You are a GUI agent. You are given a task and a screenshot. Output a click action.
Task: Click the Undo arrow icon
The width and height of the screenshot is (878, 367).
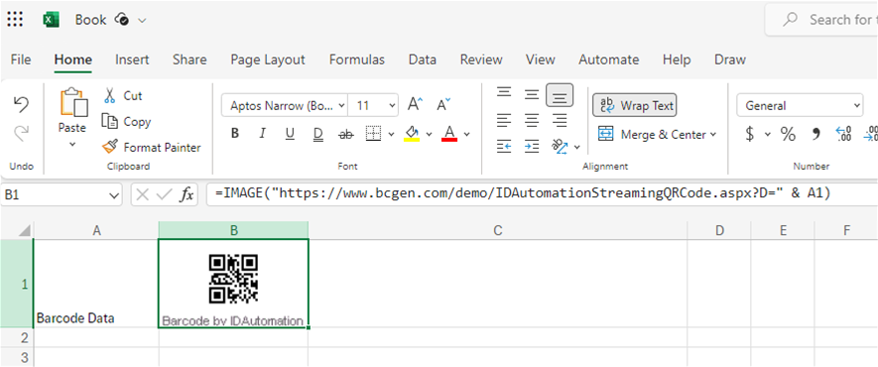pyautogui.click(x=21, y=104)
